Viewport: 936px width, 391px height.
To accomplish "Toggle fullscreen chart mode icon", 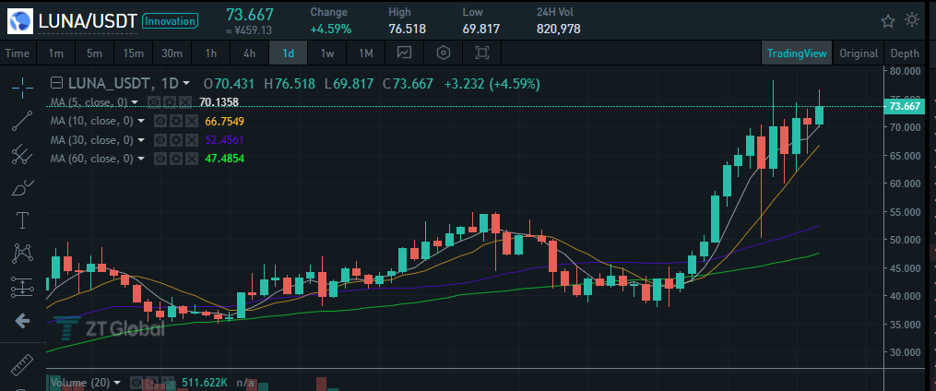I will [481, 53].
